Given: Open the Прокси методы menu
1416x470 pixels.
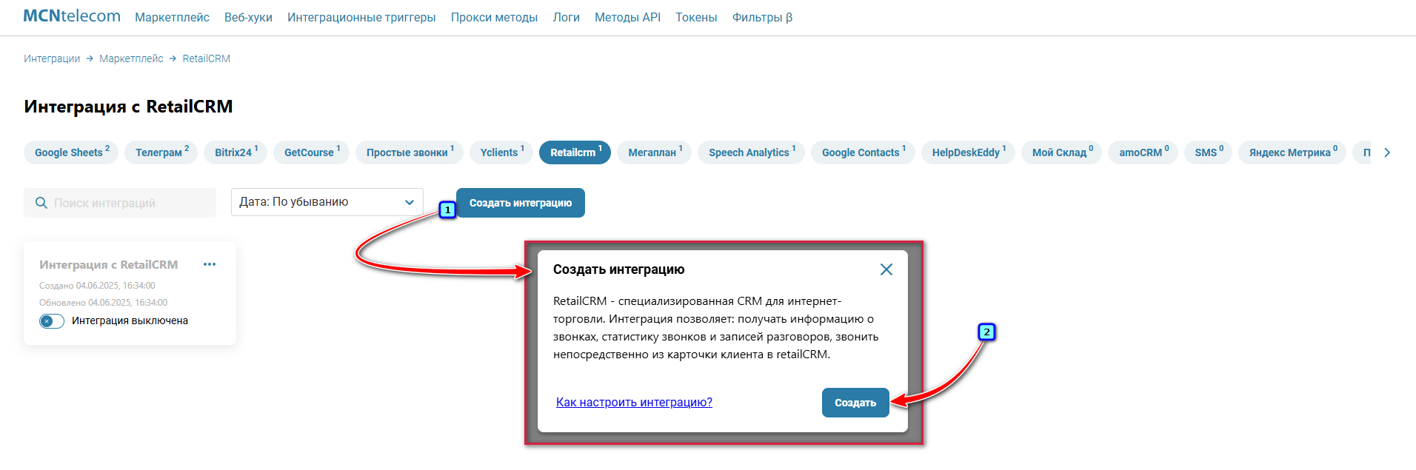Looking at the screenshot, I should click(494, 17).
